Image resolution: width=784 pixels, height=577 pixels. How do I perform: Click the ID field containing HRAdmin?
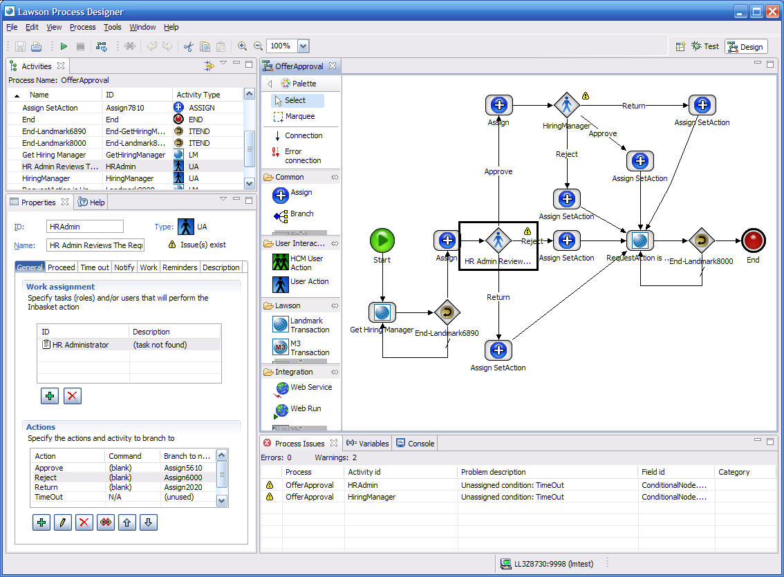pyautogui.click(x=85, y=227)
